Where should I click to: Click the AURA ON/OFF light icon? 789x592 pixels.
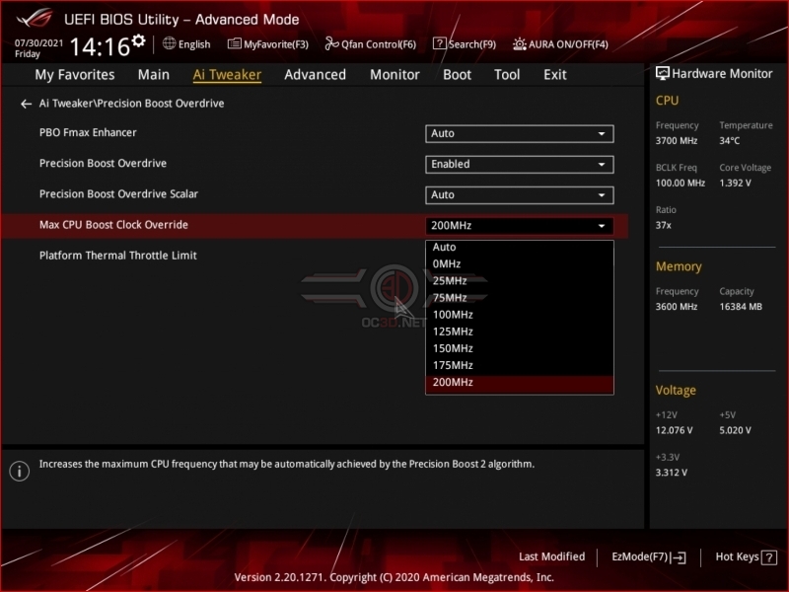(x=520, y=44)
